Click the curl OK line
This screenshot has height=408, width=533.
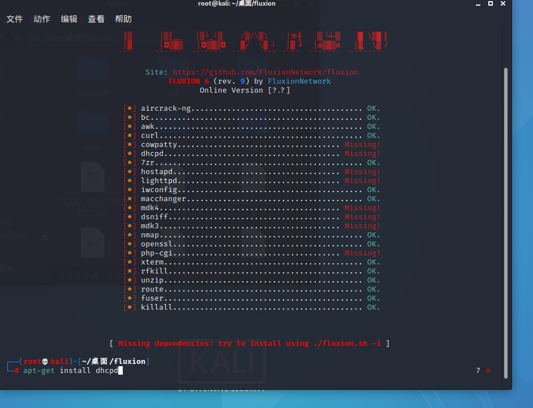pyautogui.click(x=252, y=136)
